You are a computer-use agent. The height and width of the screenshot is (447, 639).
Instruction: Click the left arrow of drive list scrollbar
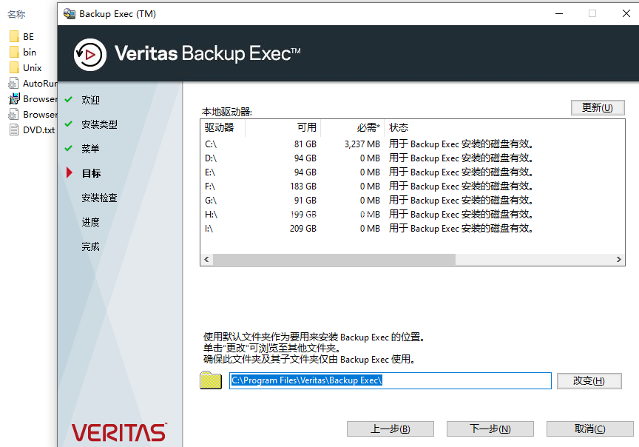[206, 259]
